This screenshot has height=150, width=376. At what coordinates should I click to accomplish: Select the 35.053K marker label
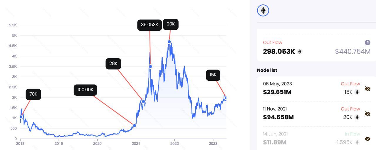[x=150, y=25]
